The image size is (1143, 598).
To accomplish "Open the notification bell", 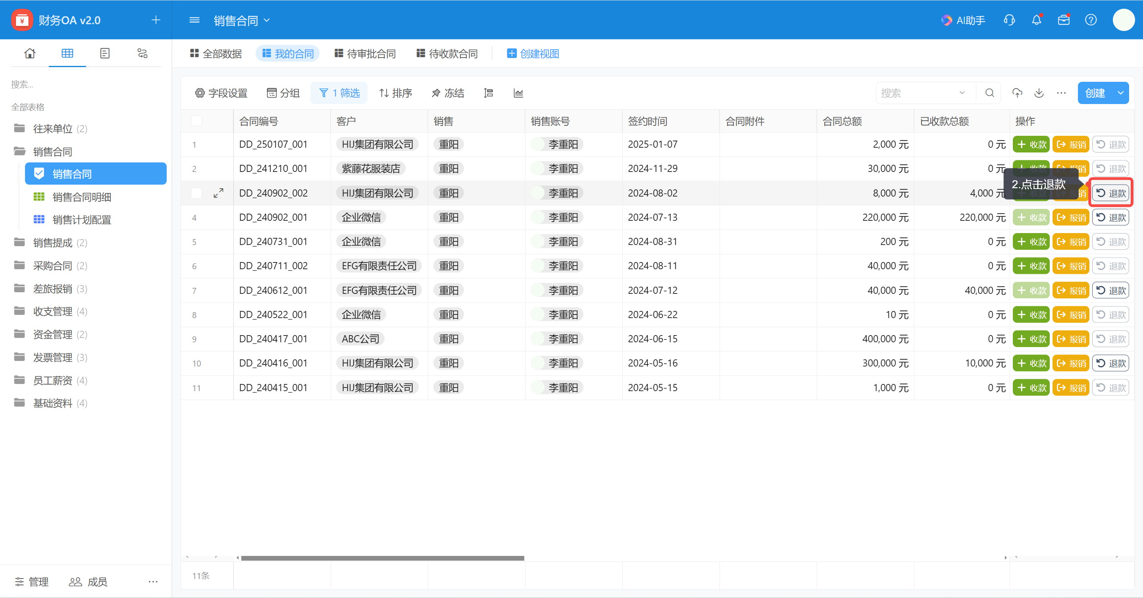I will pos(1037,20).
